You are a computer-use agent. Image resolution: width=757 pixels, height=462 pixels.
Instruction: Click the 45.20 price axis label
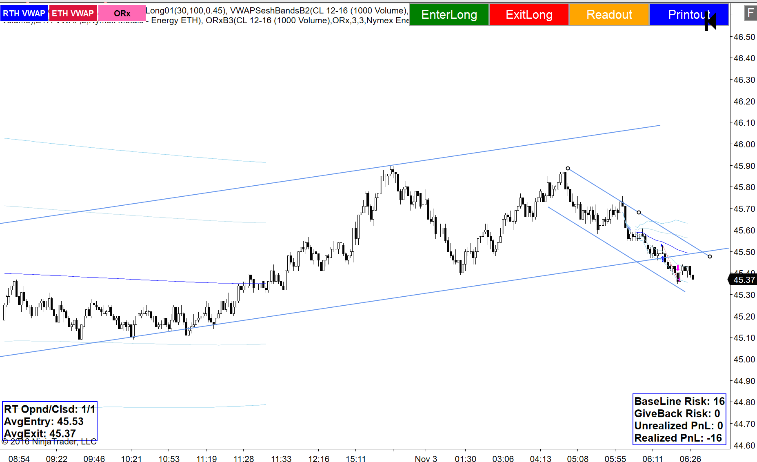coord(744,316)
